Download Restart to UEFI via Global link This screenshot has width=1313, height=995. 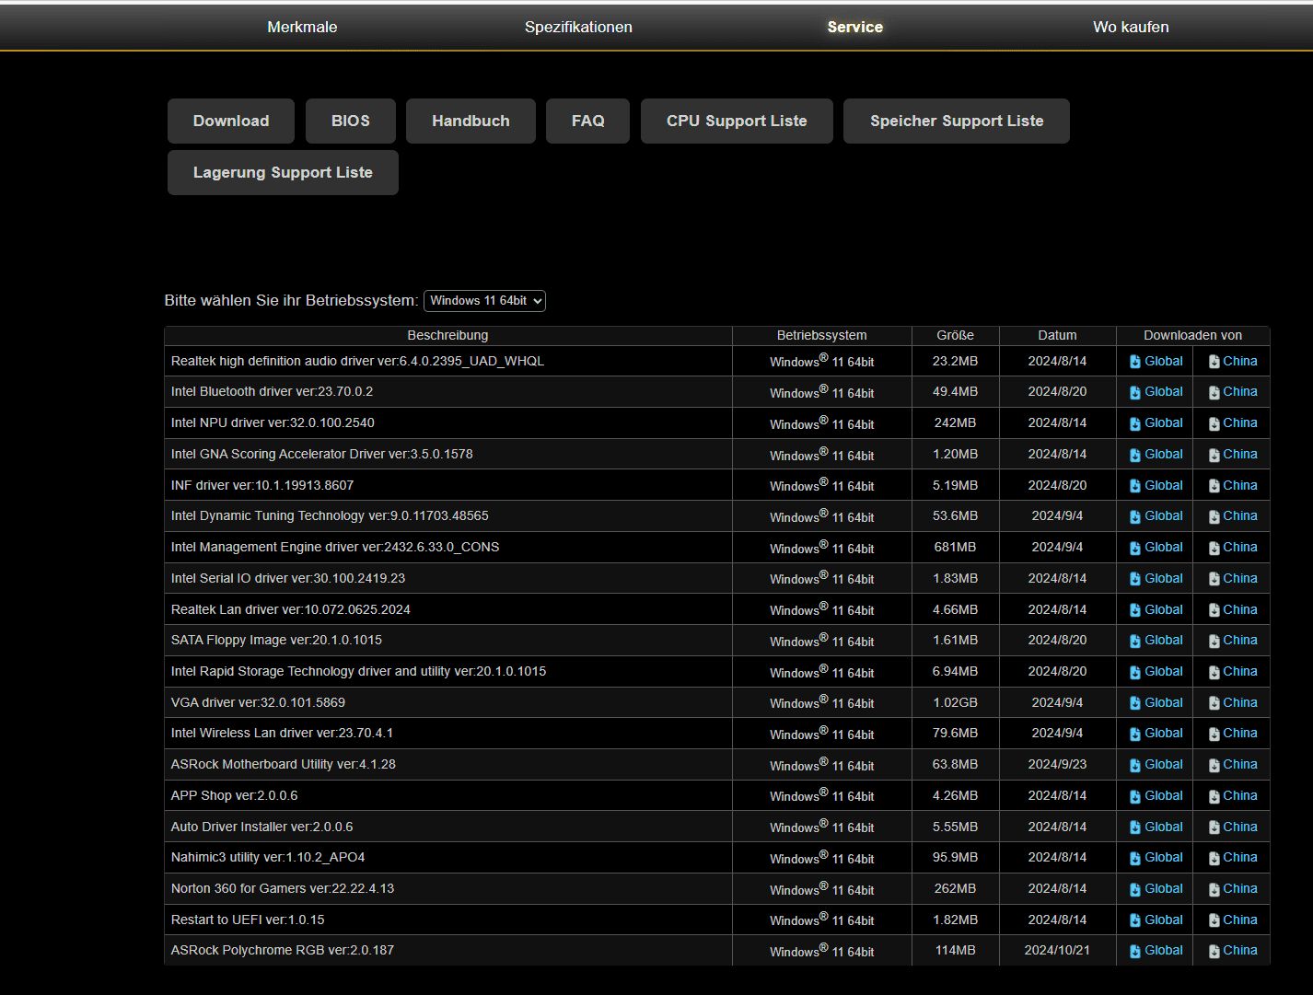point(1164,920)
